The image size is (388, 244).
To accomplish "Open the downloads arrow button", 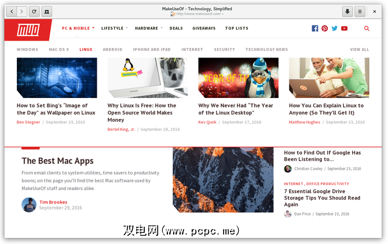I will (x=347, y=12).
